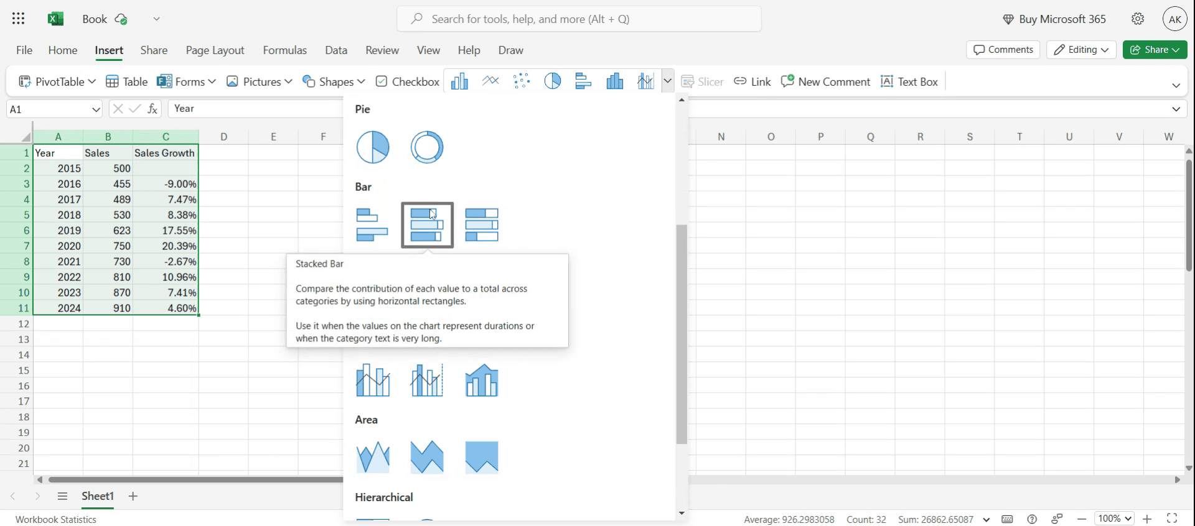1195x526 pixels.
Task: Switch to the Data tab
Action: coord(336,50)
